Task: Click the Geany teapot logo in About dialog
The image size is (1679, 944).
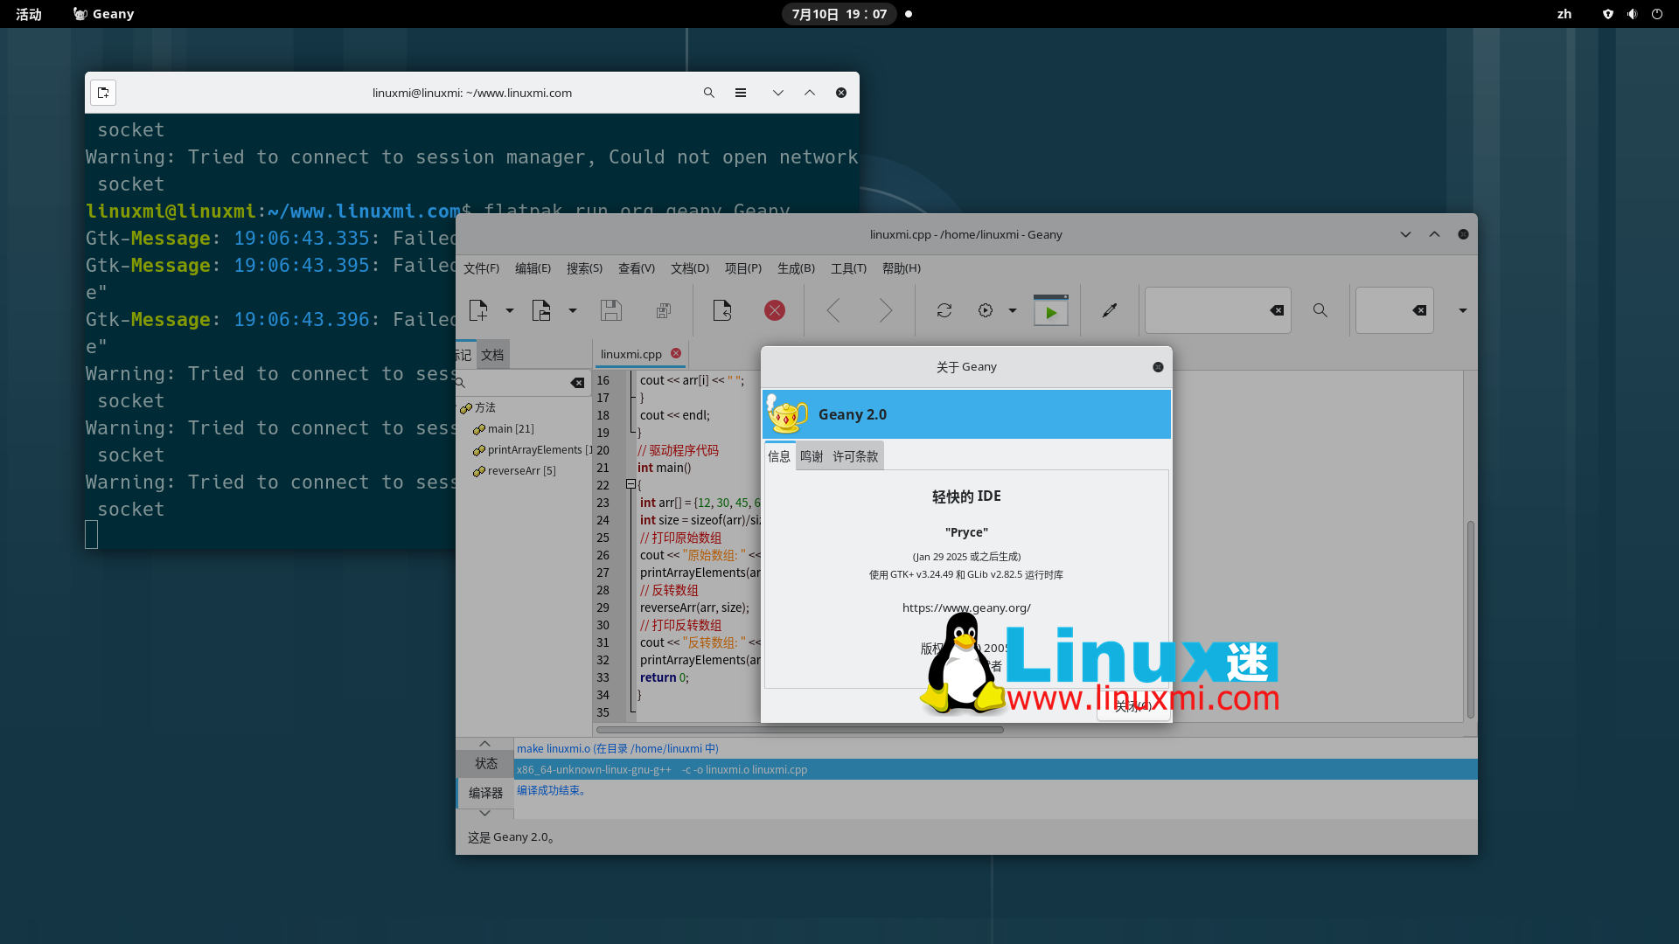Action: (x=786, y=413)
